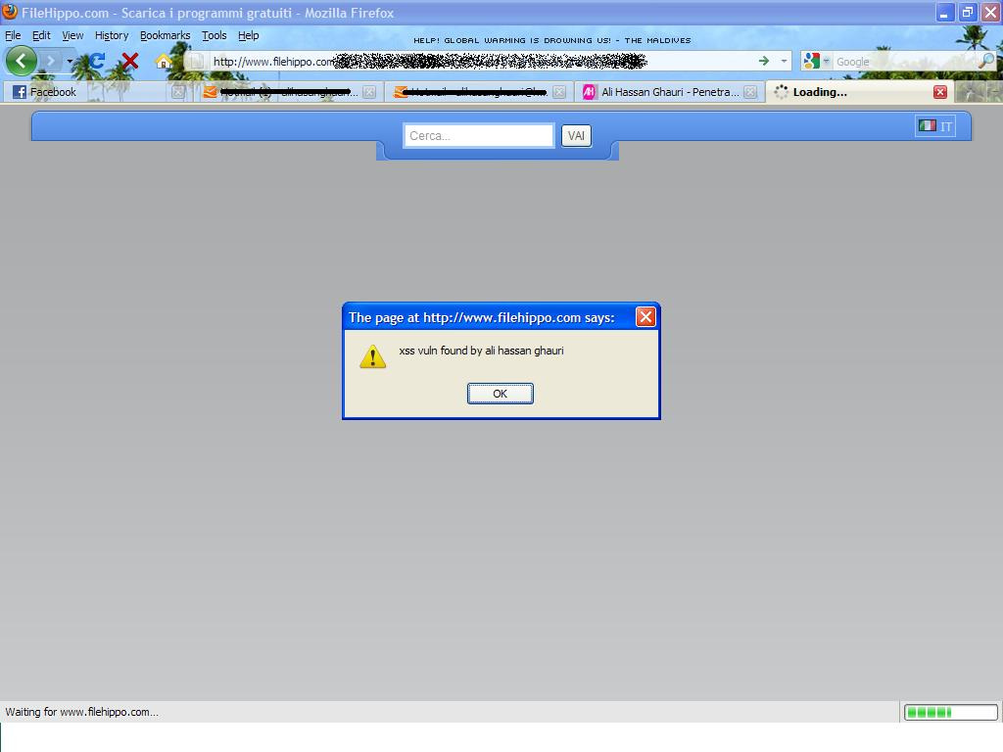The image size is (1003, 752).
Task: Click the page identity icon in address bar
Action: pos(196,62)
